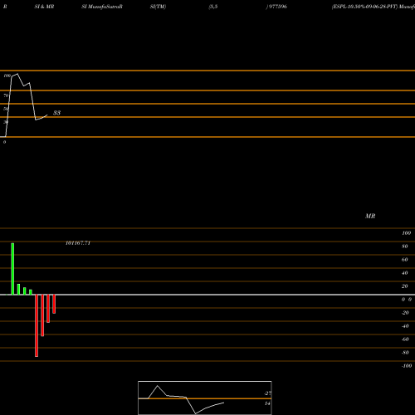
Task: Click the peak of the white RSI line
Action: (17, 74)
